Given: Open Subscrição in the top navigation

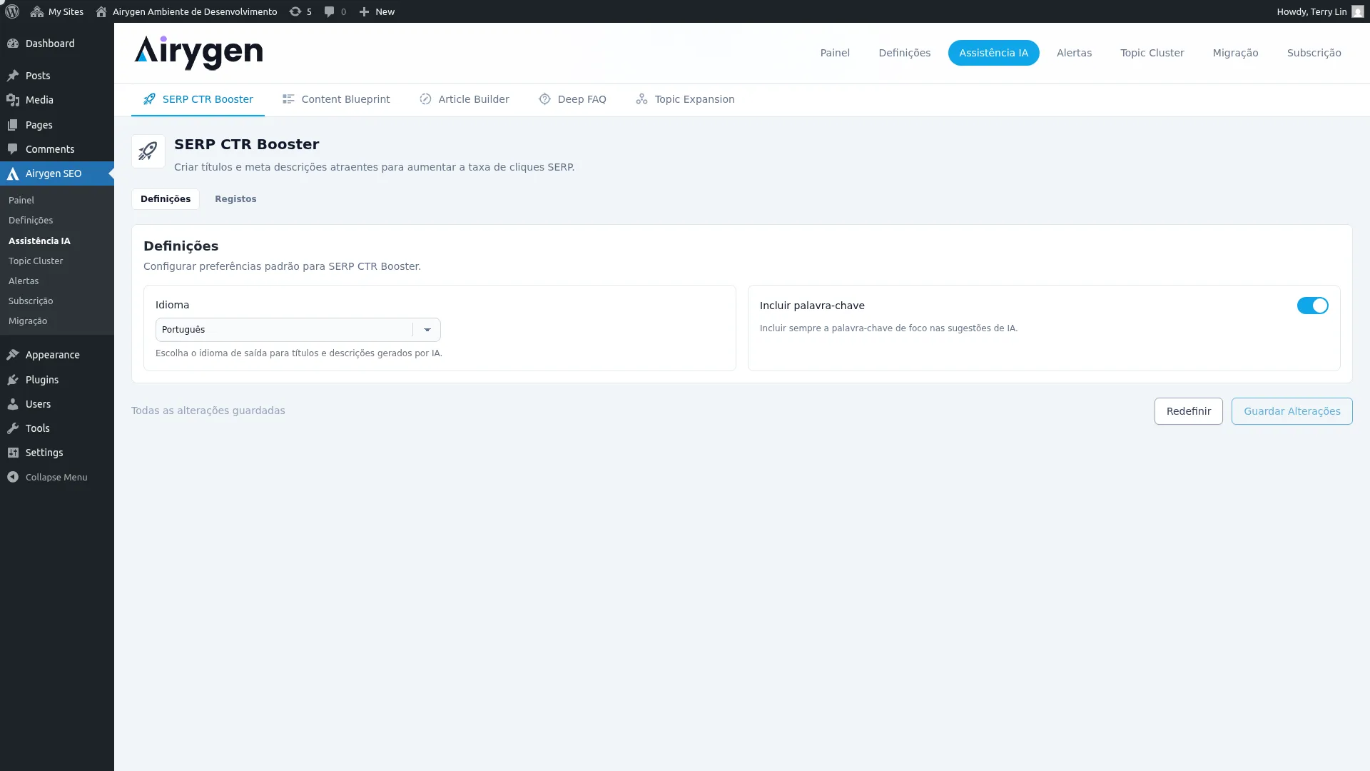Looking at the screenshot, I should coord(1314,53).
